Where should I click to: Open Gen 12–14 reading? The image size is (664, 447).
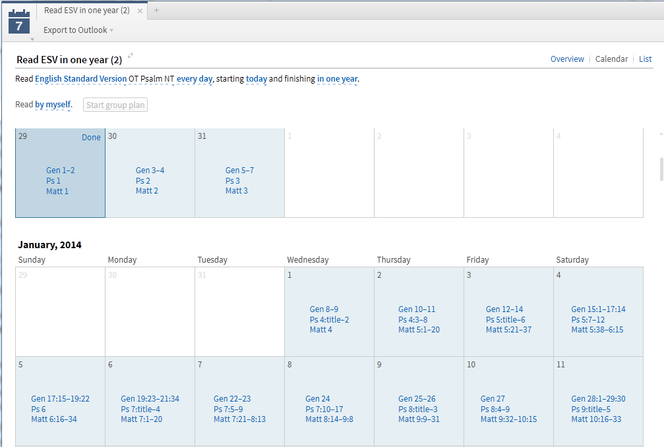coord(504,309)
